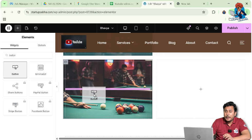This screenshot has height=140, width=252.
Task: Open the apps grid shortcut
Action: 5,19
